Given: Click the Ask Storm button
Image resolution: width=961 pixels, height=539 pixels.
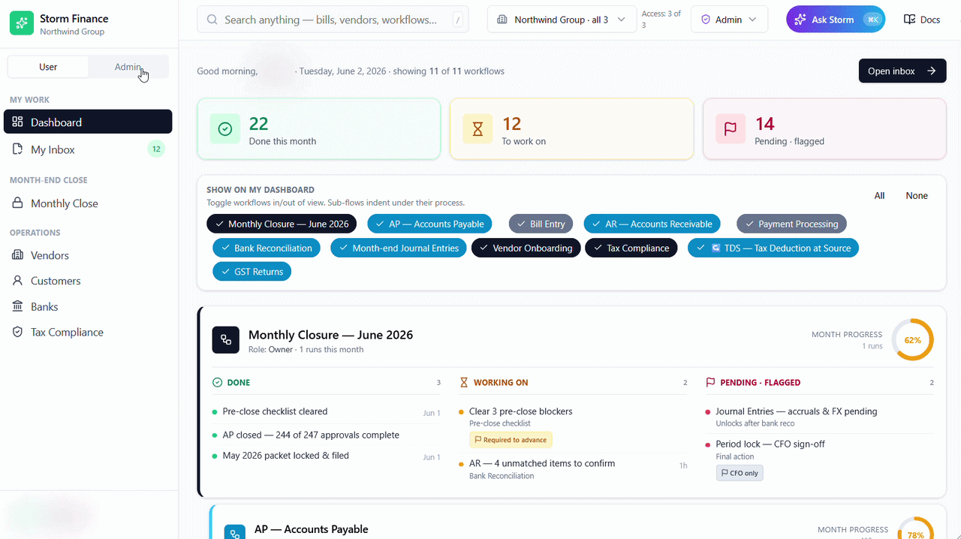Looking at the screenshot, I should coord(836,20).
